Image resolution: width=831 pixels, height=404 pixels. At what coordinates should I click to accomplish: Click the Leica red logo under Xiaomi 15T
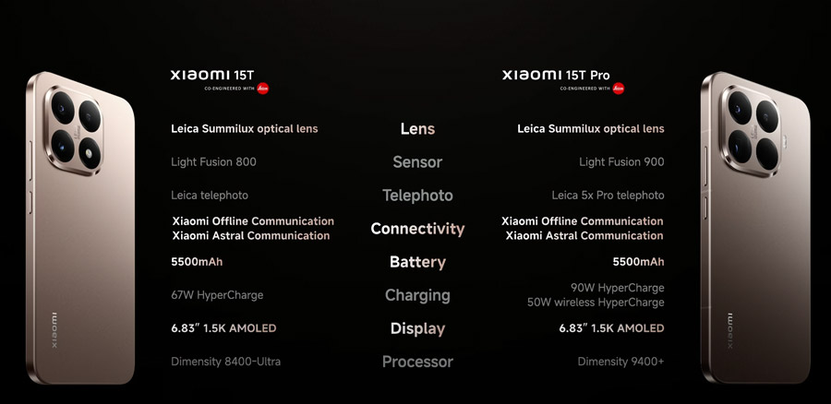(263, 89)
